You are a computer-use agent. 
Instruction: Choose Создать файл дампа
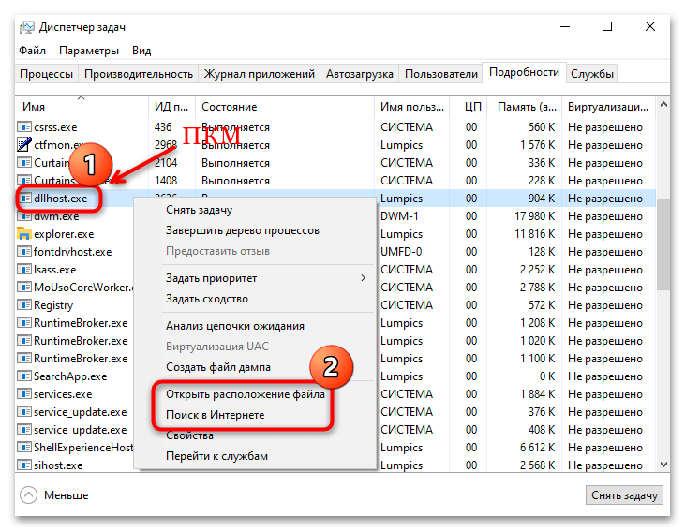(218, 367)
